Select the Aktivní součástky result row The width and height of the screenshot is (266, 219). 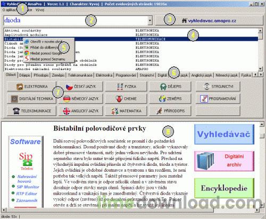point(131,30)
